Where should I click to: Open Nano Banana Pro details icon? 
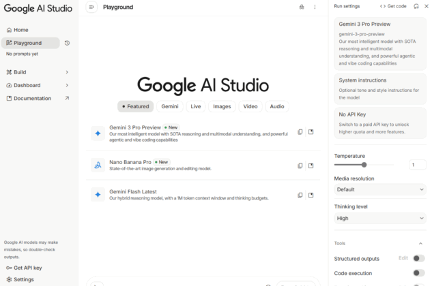pyautogui.click(x=311, y=165)
